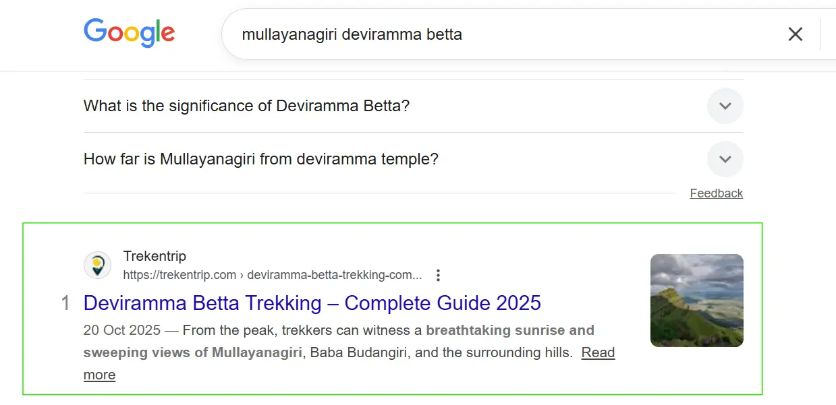Expand the Deviramma Betta significance chevron

pos(725,106)
